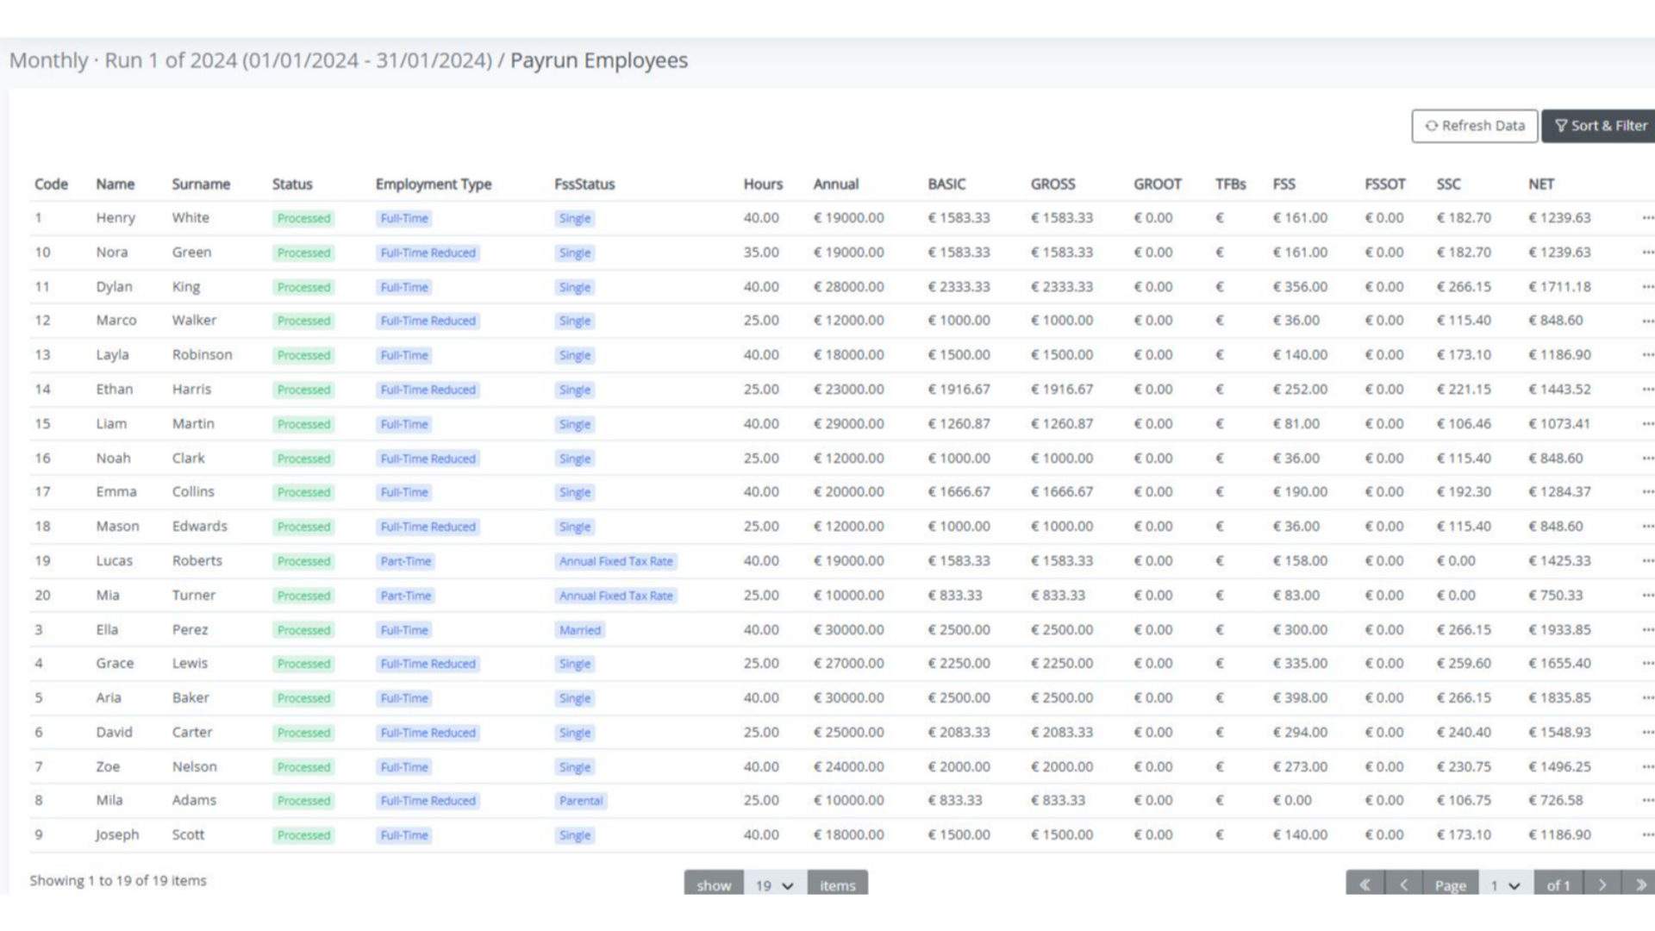Click the Refresh Data icon

pyautogui.click(x=1433, y=126)
